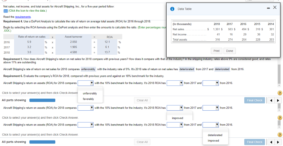
Task: Go to next part using upper right arrow
Action: pyautogui.click(x=278, y=100)
